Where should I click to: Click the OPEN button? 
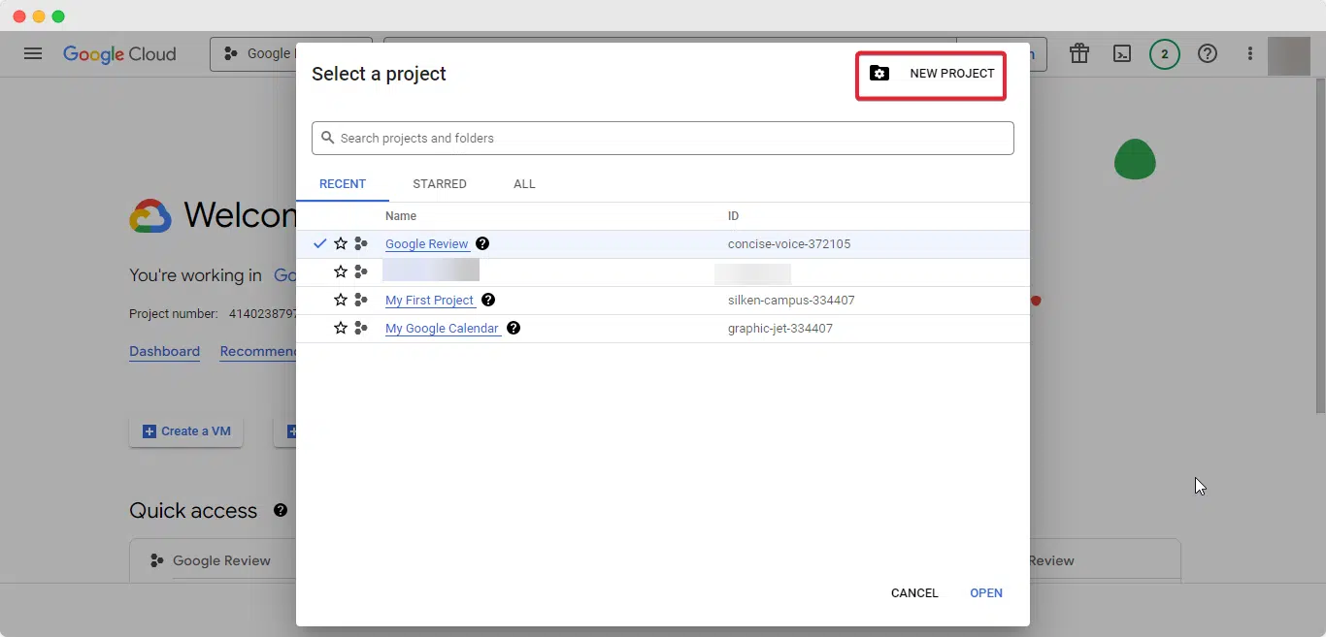986,593
